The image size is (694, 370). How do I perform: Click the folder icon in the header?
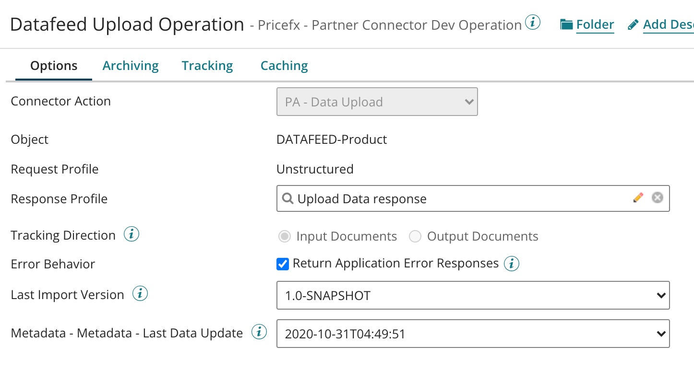567,24
